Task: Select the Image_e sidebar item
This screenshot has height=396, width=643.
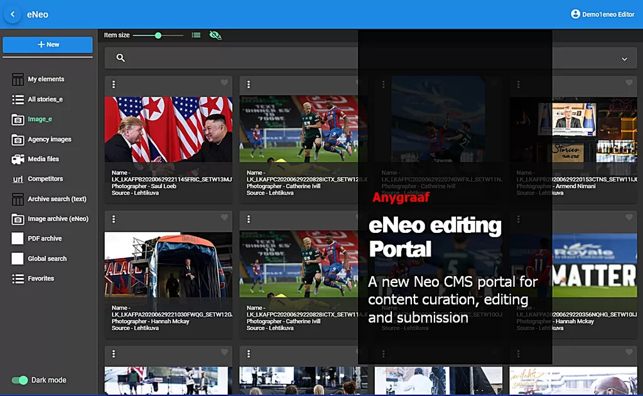Action: coord(40,119)
